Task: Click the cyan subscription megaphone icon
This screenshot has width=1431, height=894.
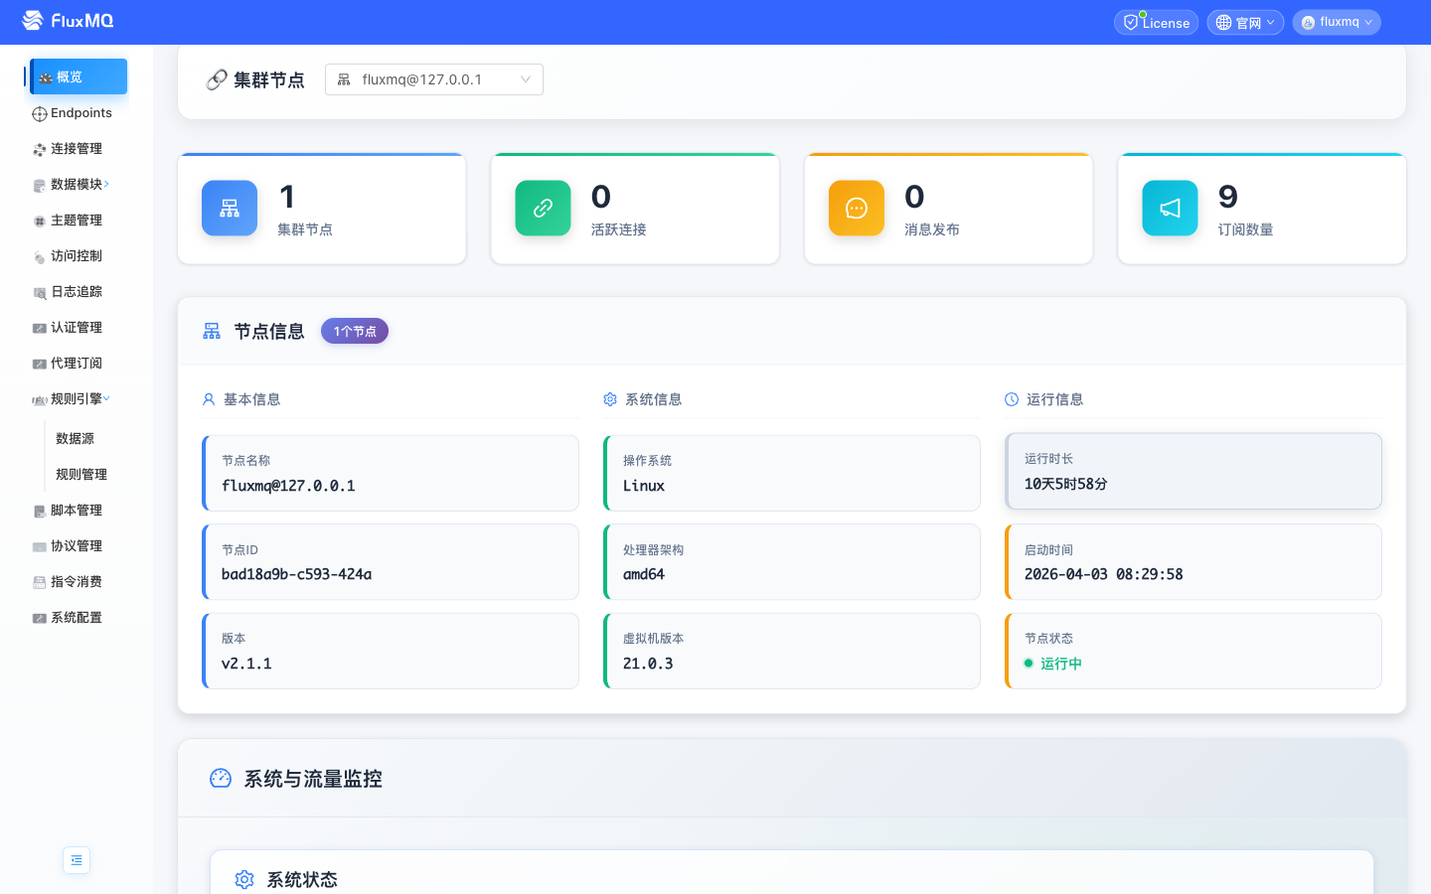Action: click(x=1170, y=209)
